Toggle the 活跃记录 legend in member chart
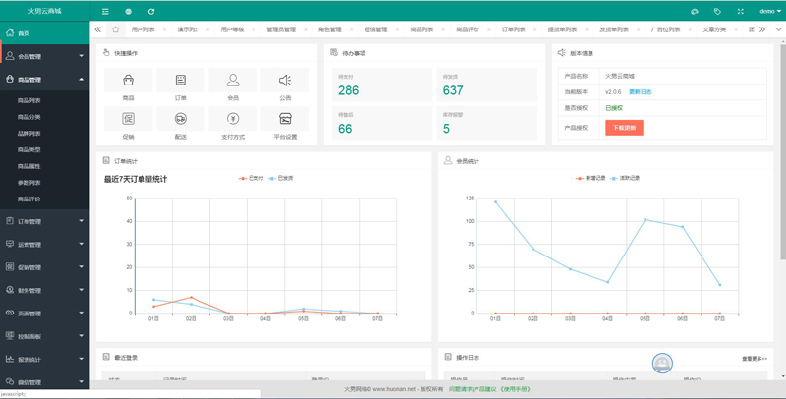This screenshot has width=786, height=399. click(625, 178)
